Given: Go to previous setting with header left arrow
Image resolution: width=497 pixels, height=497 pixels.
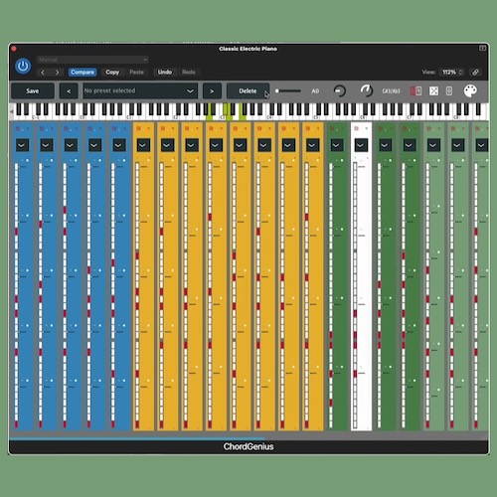Looking at the screenshot, I should [x=43, y=73].
